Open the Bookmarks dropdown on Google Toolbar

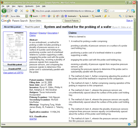(x=77, y=16)
